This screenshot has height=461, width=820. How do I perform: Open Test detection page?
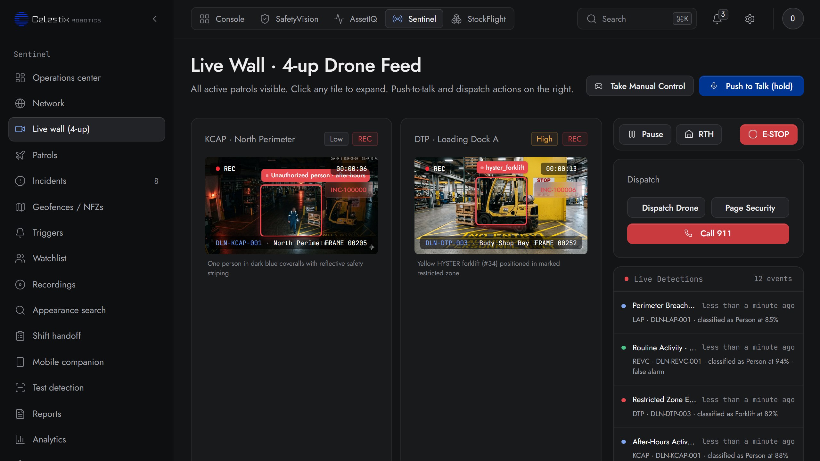point(86,388)
